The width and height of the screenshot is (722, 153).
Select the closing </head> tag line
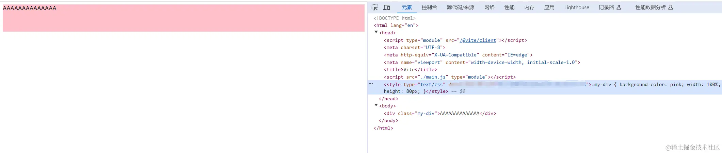(388, 99)
